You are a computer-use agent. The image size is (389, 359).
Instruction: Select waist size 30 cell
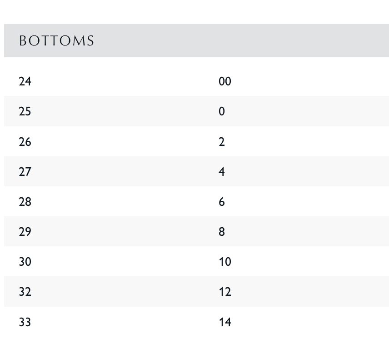[x=25, y=262]
